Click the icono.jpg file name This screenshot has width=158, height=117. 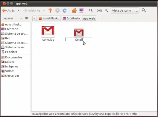point(48,40)
